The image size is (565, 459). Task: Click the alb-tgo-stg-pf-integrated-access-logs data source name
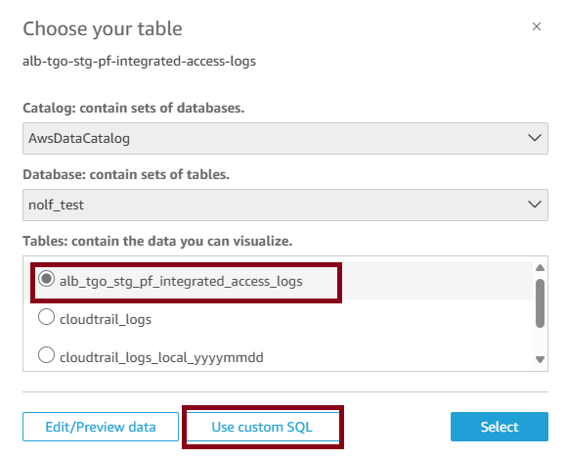click(139, 61)
